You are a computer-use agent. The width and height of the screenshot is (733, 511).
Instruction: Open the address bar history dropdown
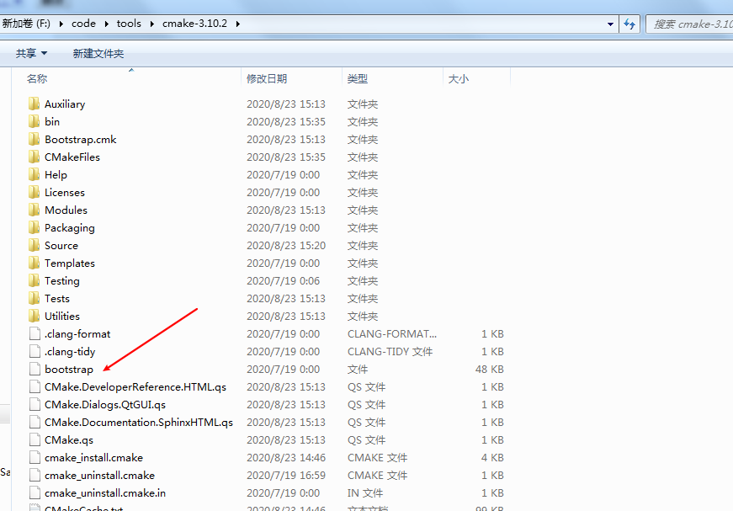(610, 24)
